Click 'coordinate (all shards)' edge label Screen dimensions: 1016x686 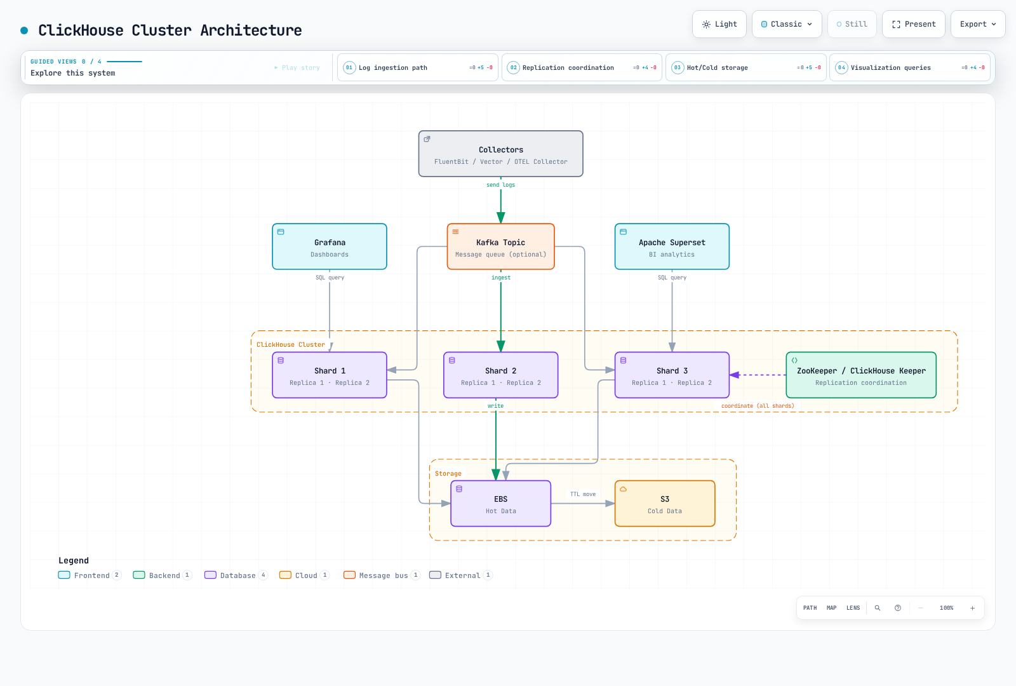click(x=758, y=406)
